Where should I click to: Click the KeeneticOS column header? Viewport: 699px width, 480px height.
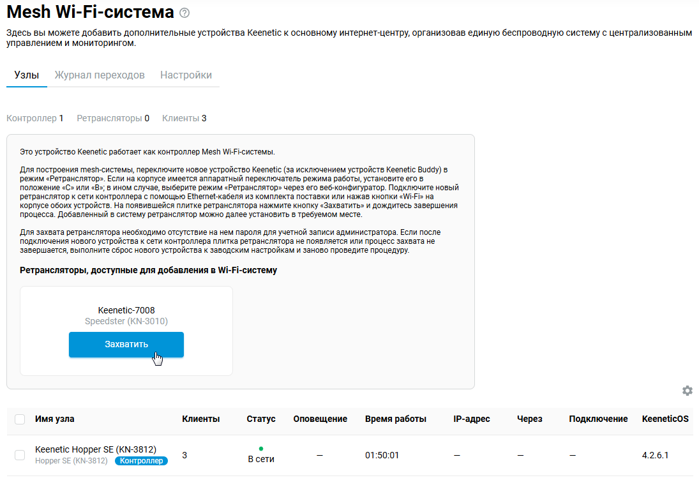coord(665,419)
